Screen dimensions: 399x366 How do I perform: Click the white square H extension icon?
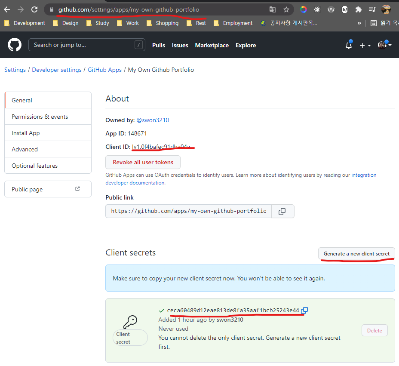tap(345, 9)
